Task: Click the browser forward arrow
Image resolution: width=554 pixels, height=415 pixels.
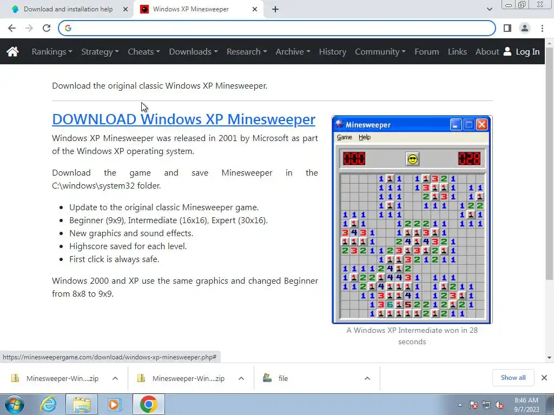Action: pos(29,28)
